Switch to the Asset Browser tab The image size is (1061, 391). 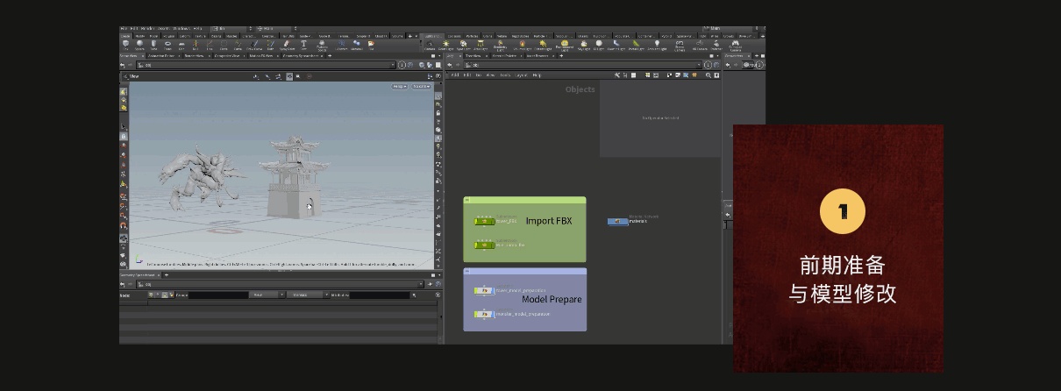538,56
